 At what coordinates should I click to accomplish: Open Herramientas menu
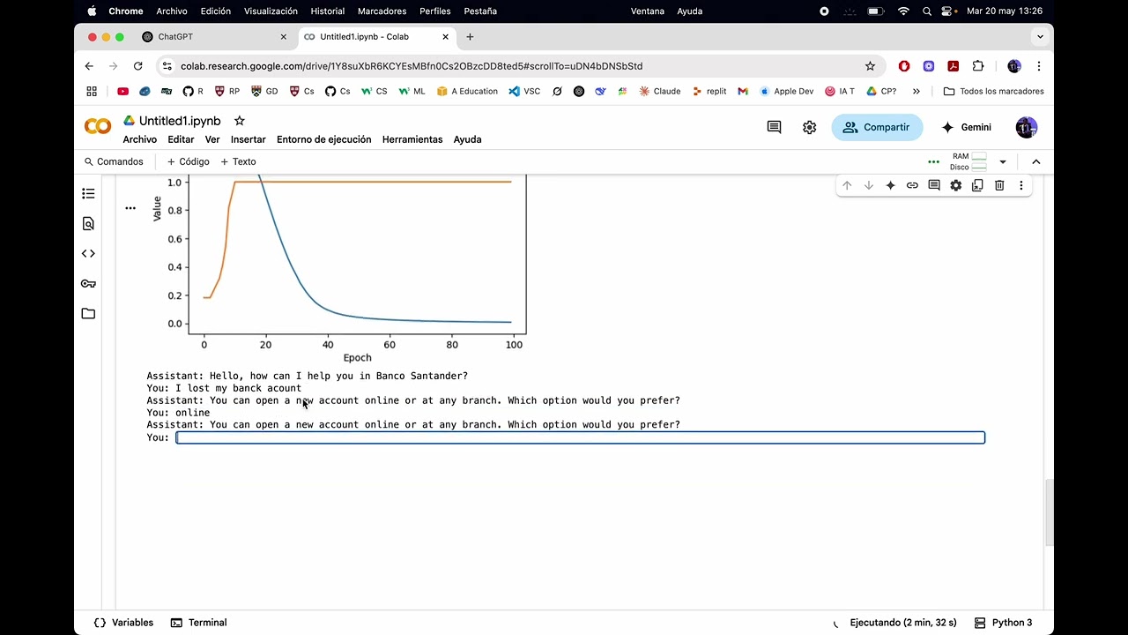412,139
